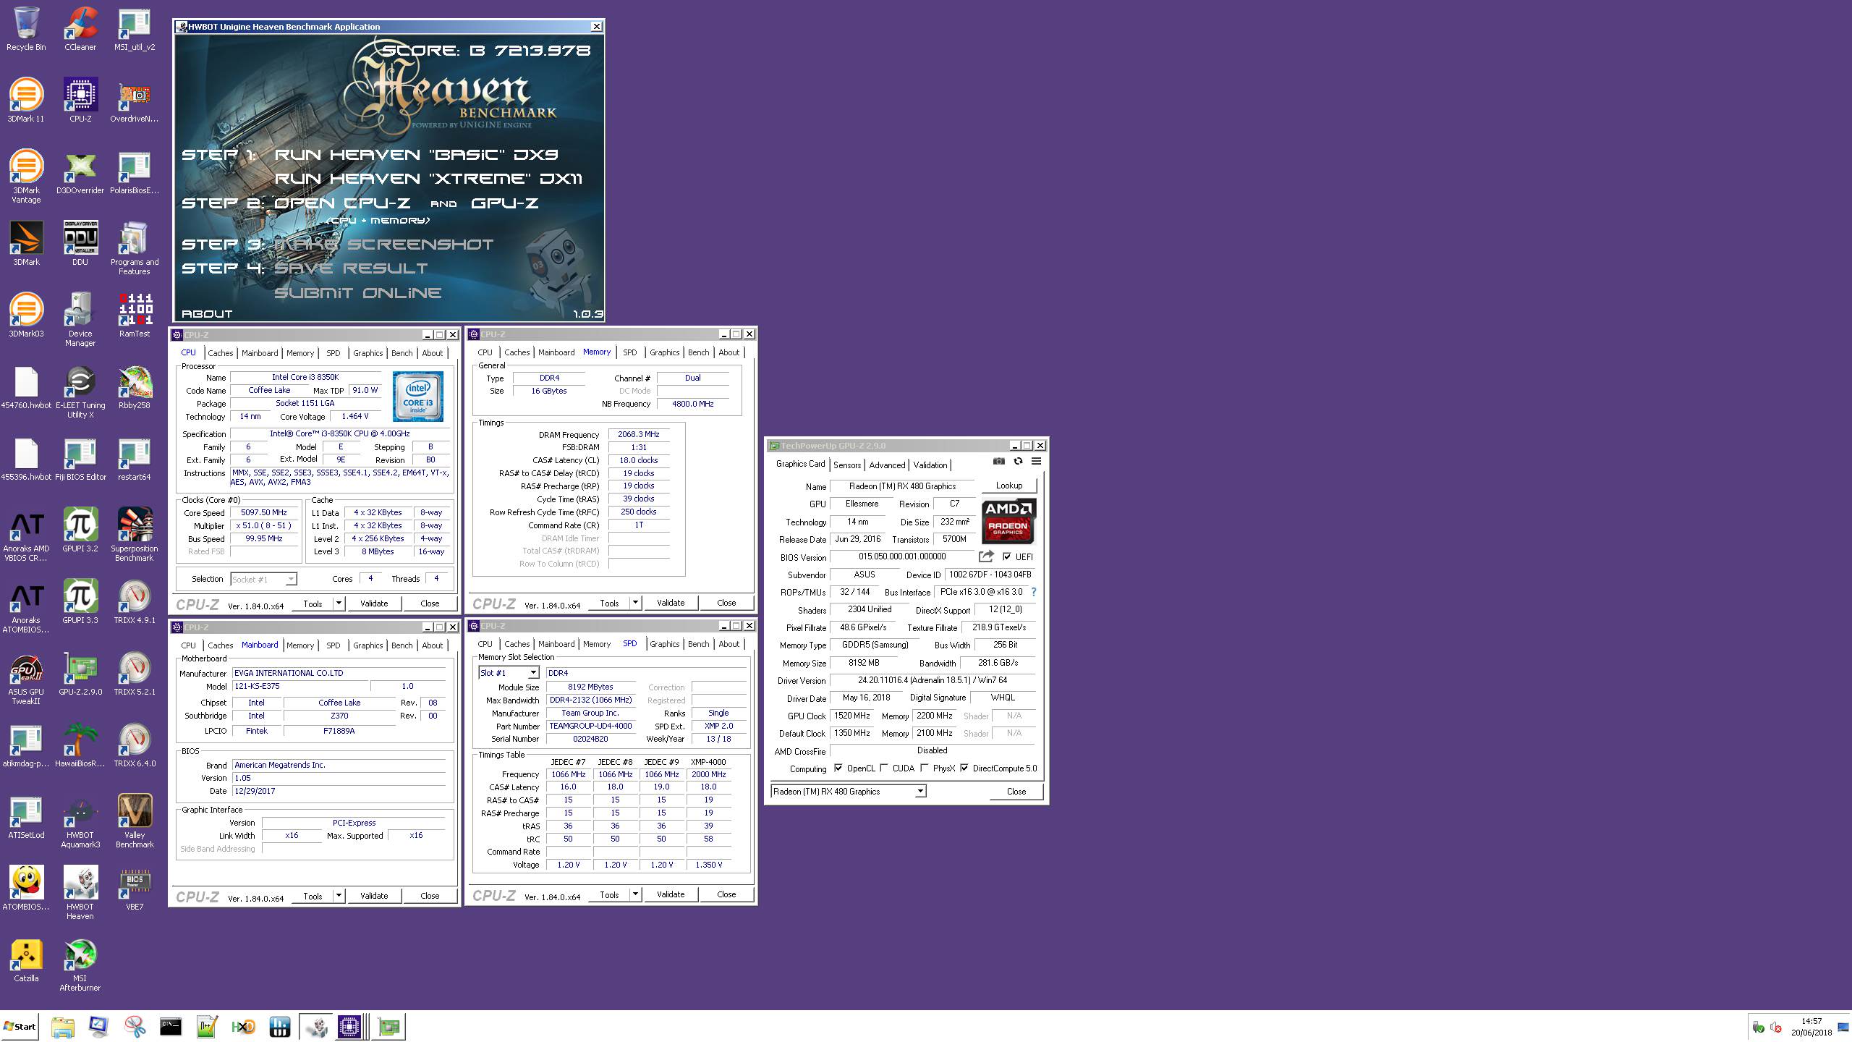Click the BIOS Version field in GPU-Z
This screenshot has height=1042, width=1852.
point(902,556)
